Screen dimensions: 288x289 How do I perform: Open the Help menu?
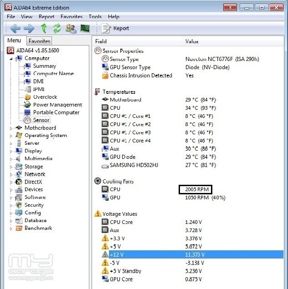click(113, 16)
